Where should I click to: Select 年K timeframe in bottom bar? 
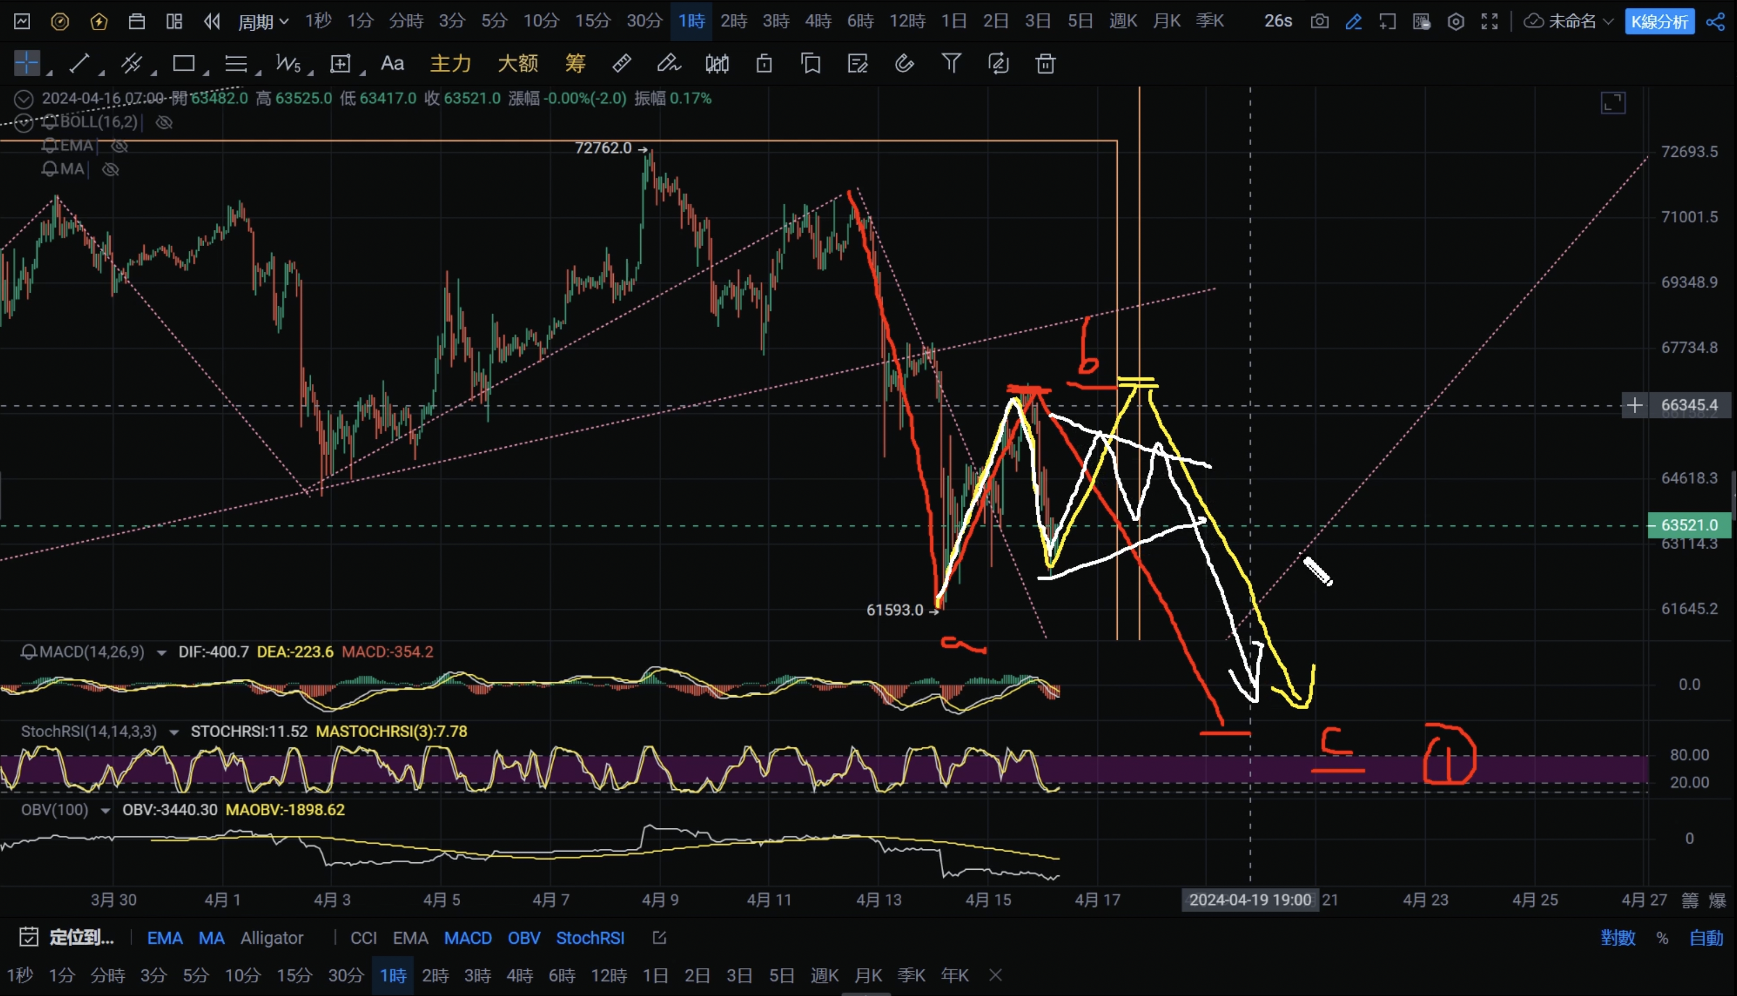[954, 975]
